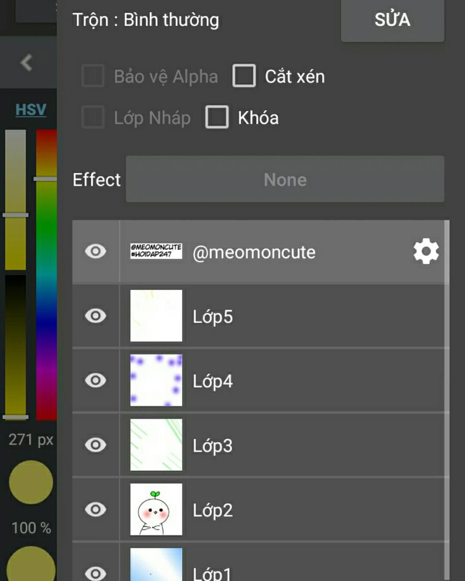
Task: Select the Lớp2 layer thumbnail
Action: [156, 509]
